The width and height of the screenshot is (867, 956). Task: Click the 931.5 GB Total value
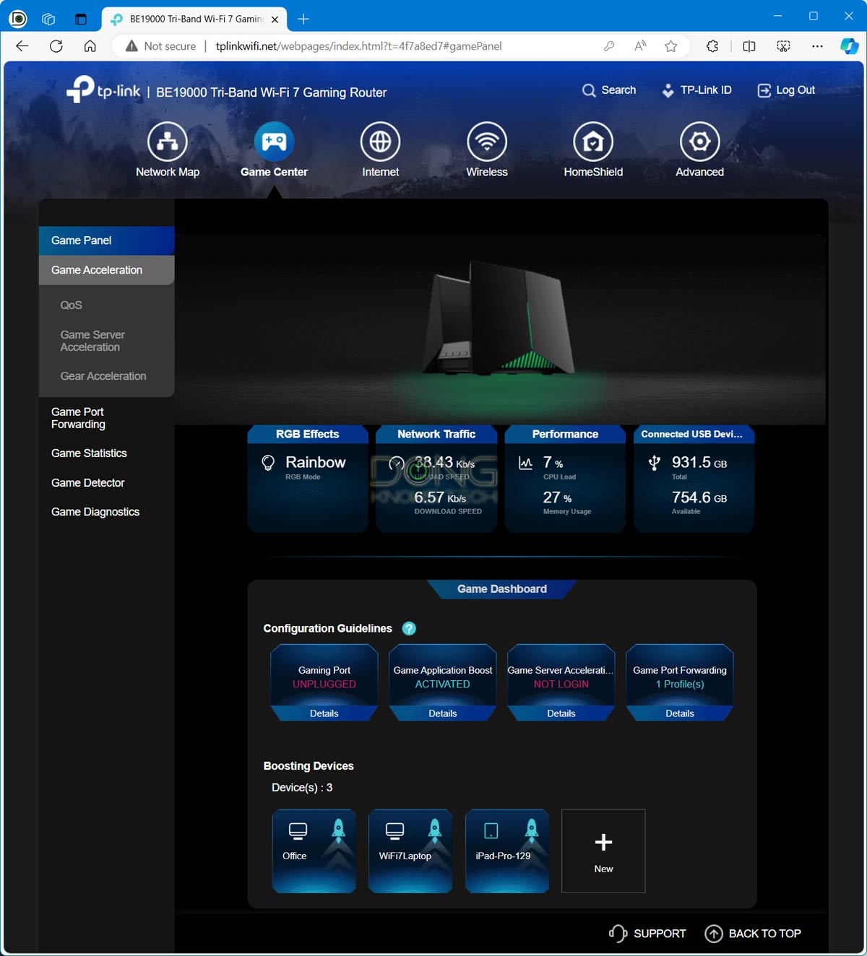click(699, 462)
